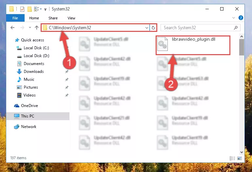Click the pin icon next to Pictures
252x172 pixels.
click(67, 87)
